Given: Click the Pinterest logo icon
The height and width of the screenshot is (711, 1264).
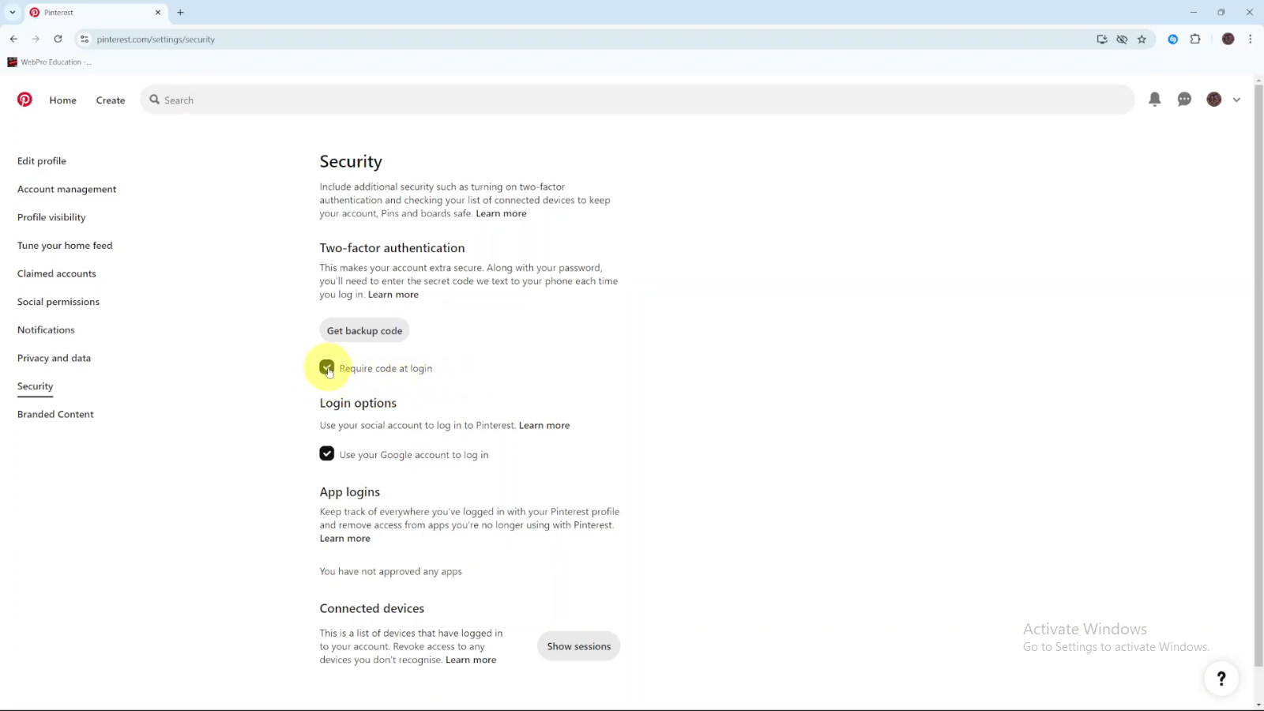Looking at the screenshot, I should (24, 100).
